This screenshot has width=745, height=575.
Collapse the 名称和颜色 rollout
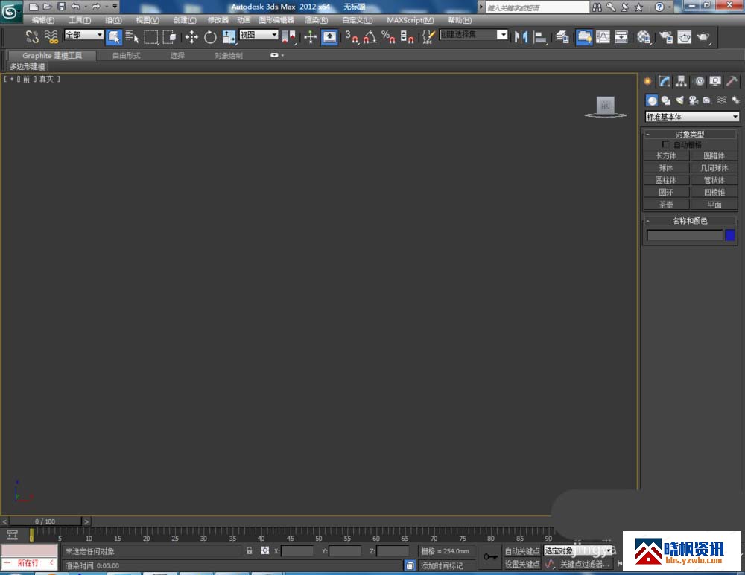pyautogui.click(x=690, y=221)
